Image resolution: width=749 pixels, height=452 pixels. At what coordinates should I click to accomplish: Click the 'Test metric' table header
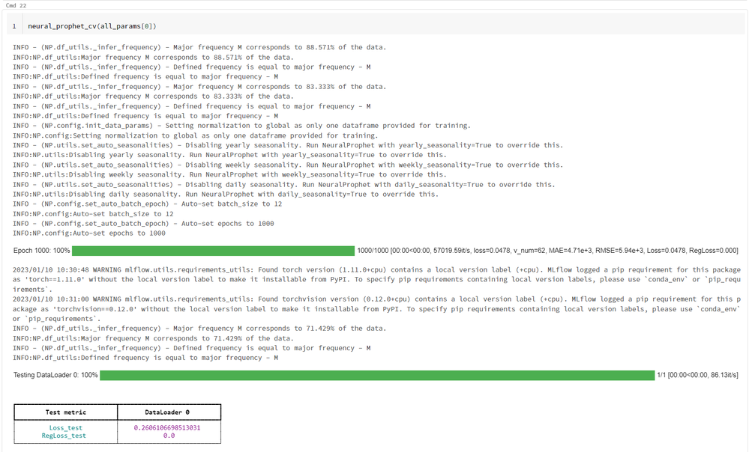point(64,412)
